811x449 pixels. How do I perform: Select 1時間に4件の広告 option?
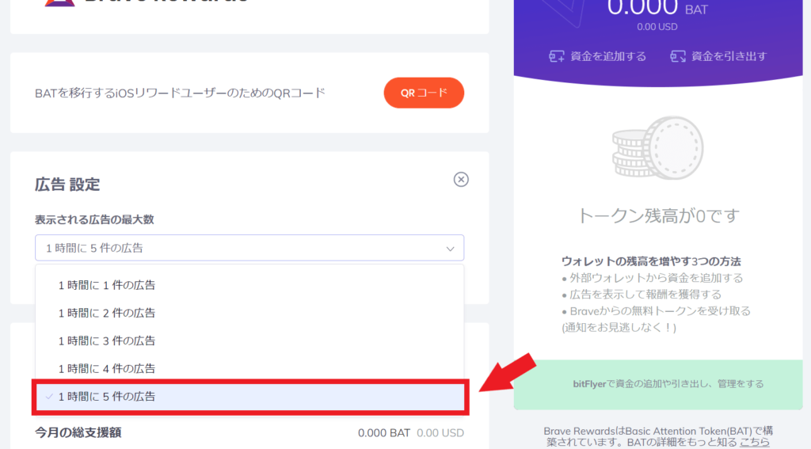[249, 368]
